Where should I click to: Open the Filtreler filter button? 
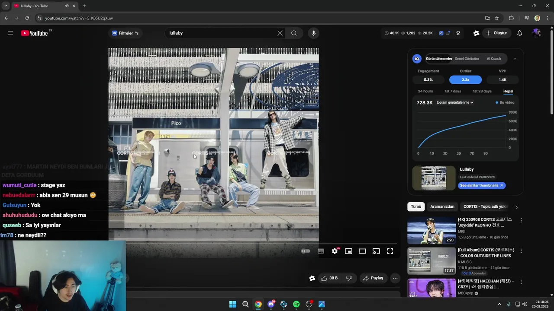(x=126, y=33)
